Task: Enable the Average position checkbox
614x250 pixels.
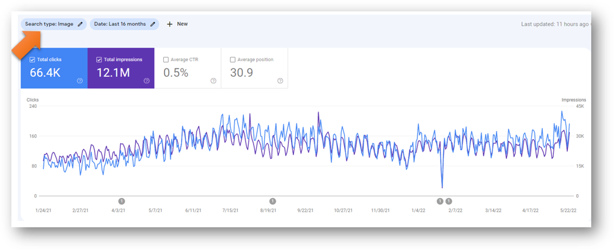Action: pyautogui.click(x=232, y=60)
